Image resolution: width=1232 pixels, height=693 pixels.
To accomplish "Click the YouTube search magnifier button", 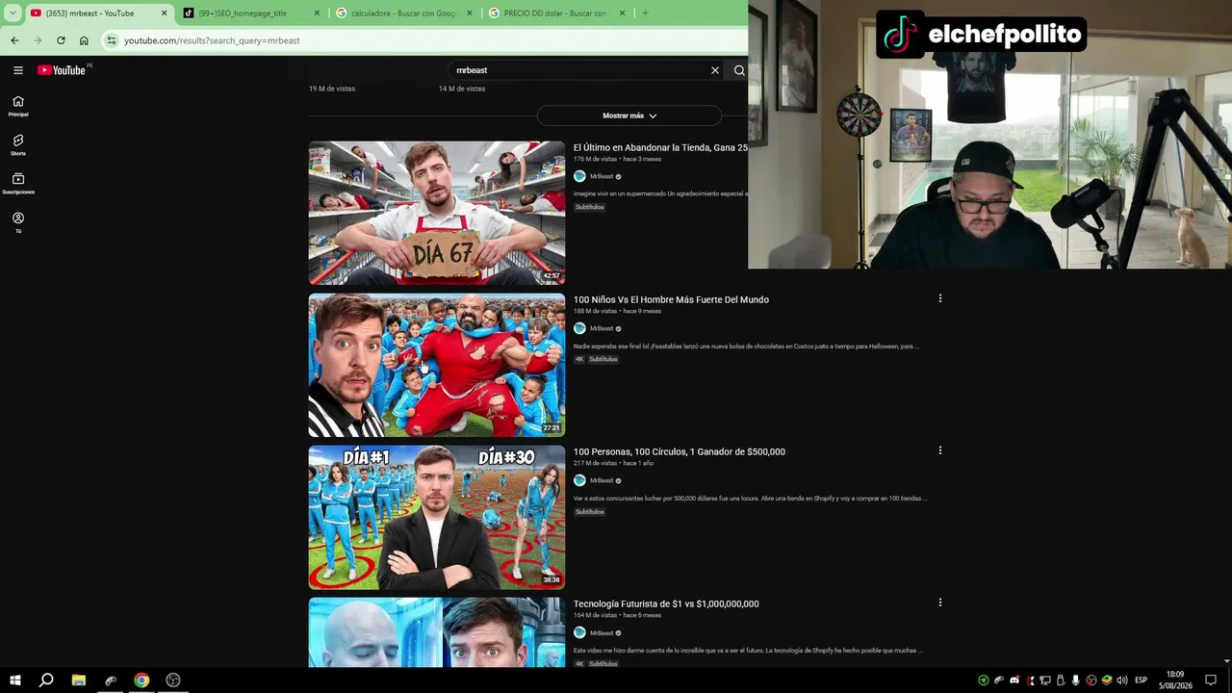I will click(x=739, y=70).
